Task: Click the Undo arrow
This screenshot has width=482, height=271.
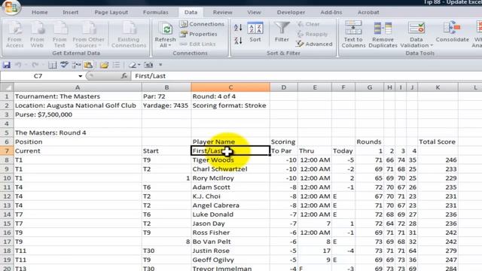Action: point(18,65)
